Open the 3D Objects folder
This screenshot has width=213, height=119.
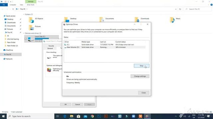coord(31,20)
